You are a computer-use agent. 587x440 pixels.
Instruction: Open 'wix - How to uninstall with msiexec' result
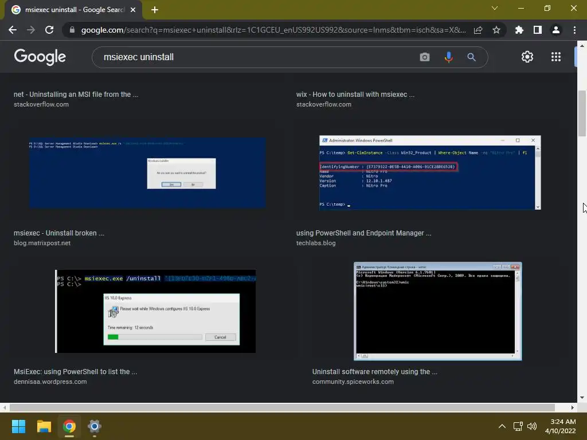click(x=355, y=95)
